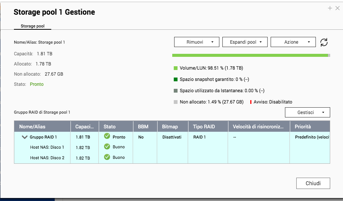Viewport: 343px width, 201px height.
Task: Click the refresh arrows icon
Action: tap(324, 42)
